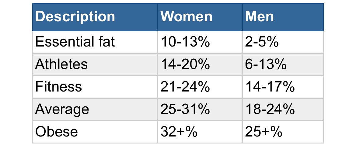The height and width of the screenshot is (152, 356).
Task: Click the Obese row label
Action: (x=57, y=132)
